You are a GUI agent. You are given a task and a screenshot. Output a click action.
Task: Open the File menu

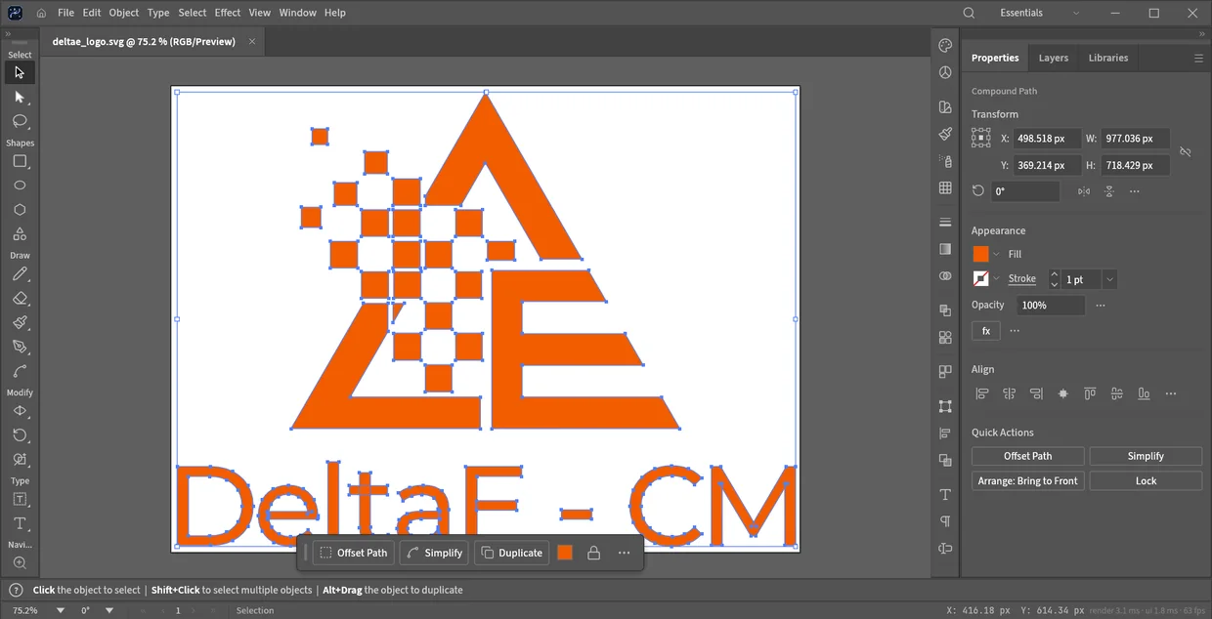[x=65, y=13]
